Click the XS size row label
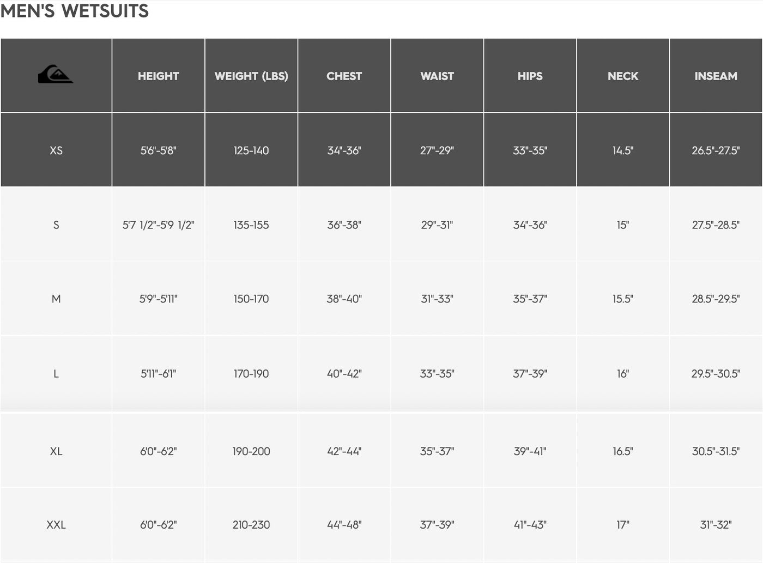The height and width of the screenshot is (563, 763). pos(56,150)
